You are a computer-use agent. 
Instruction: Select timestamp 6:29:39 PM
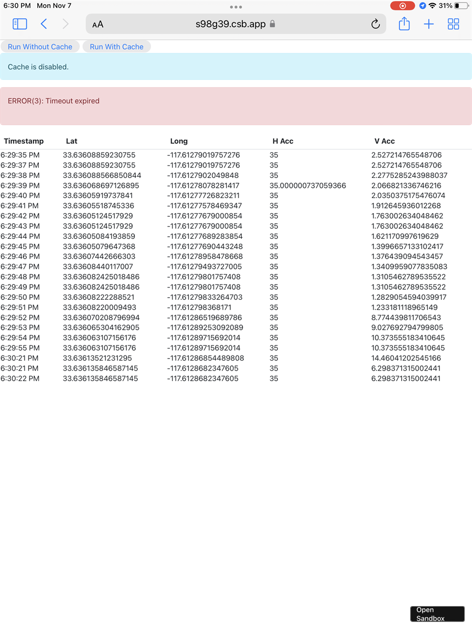click(20, 186)
